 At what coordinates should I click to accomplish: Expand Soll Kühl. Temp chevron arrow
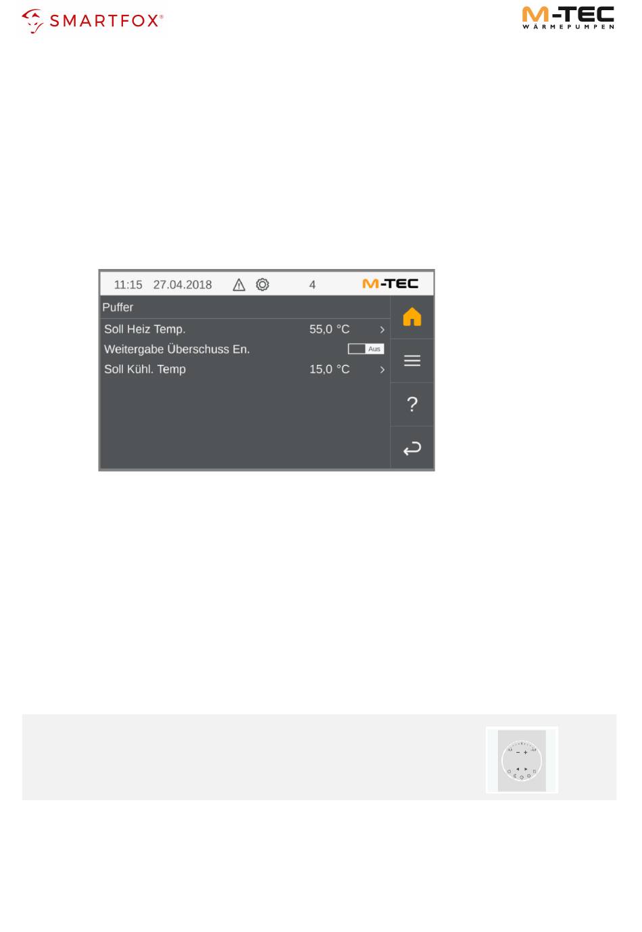click(382, 370)
